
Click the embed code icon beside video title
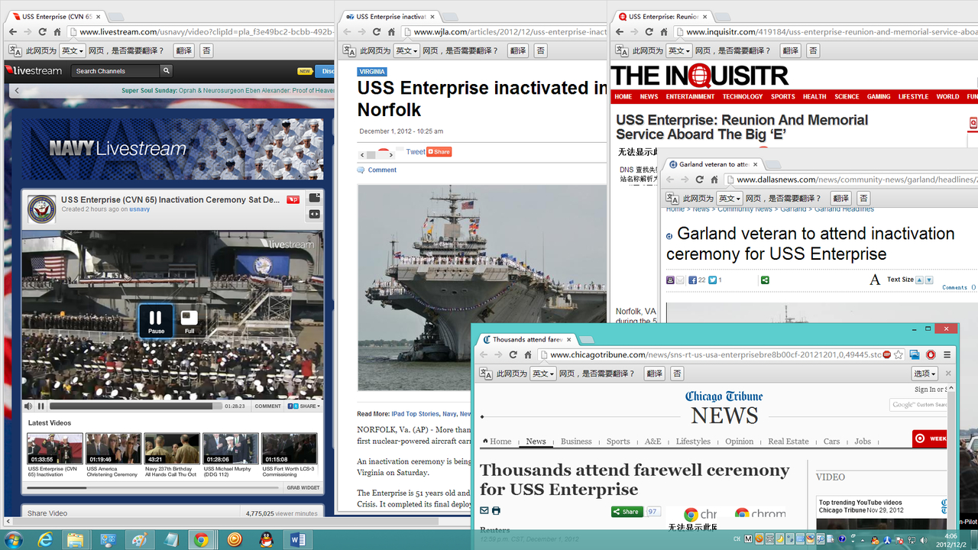pos(314,215)
